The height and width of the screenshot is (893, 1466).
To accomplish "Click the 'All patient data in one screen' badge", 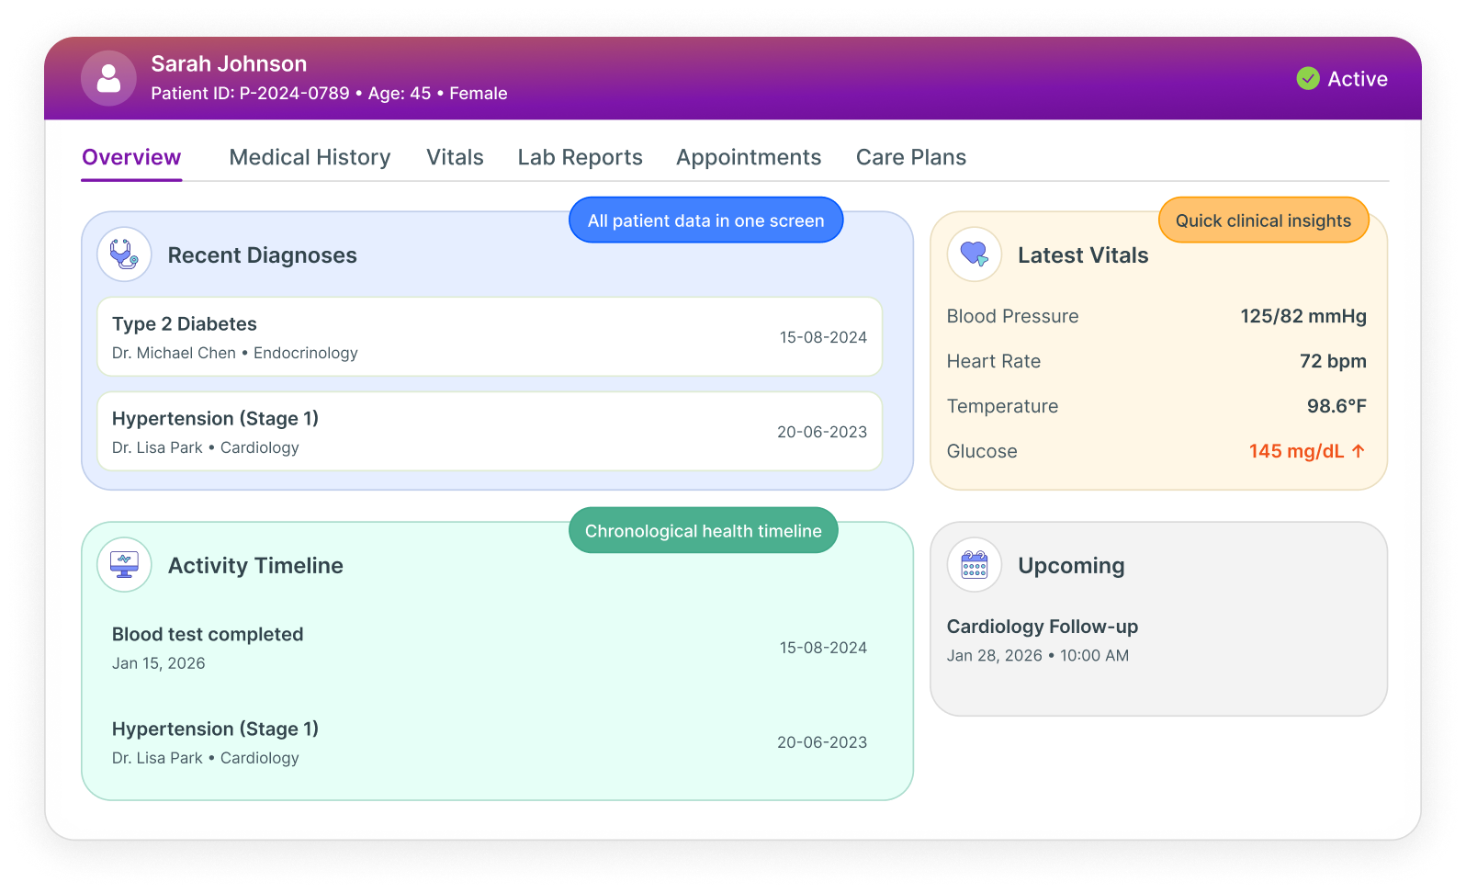I will tap(705, 220).
